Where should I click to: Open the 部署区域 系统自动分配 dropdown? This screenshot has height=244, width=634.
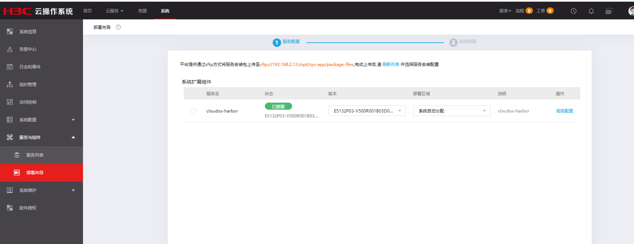(x=452, y=111)
